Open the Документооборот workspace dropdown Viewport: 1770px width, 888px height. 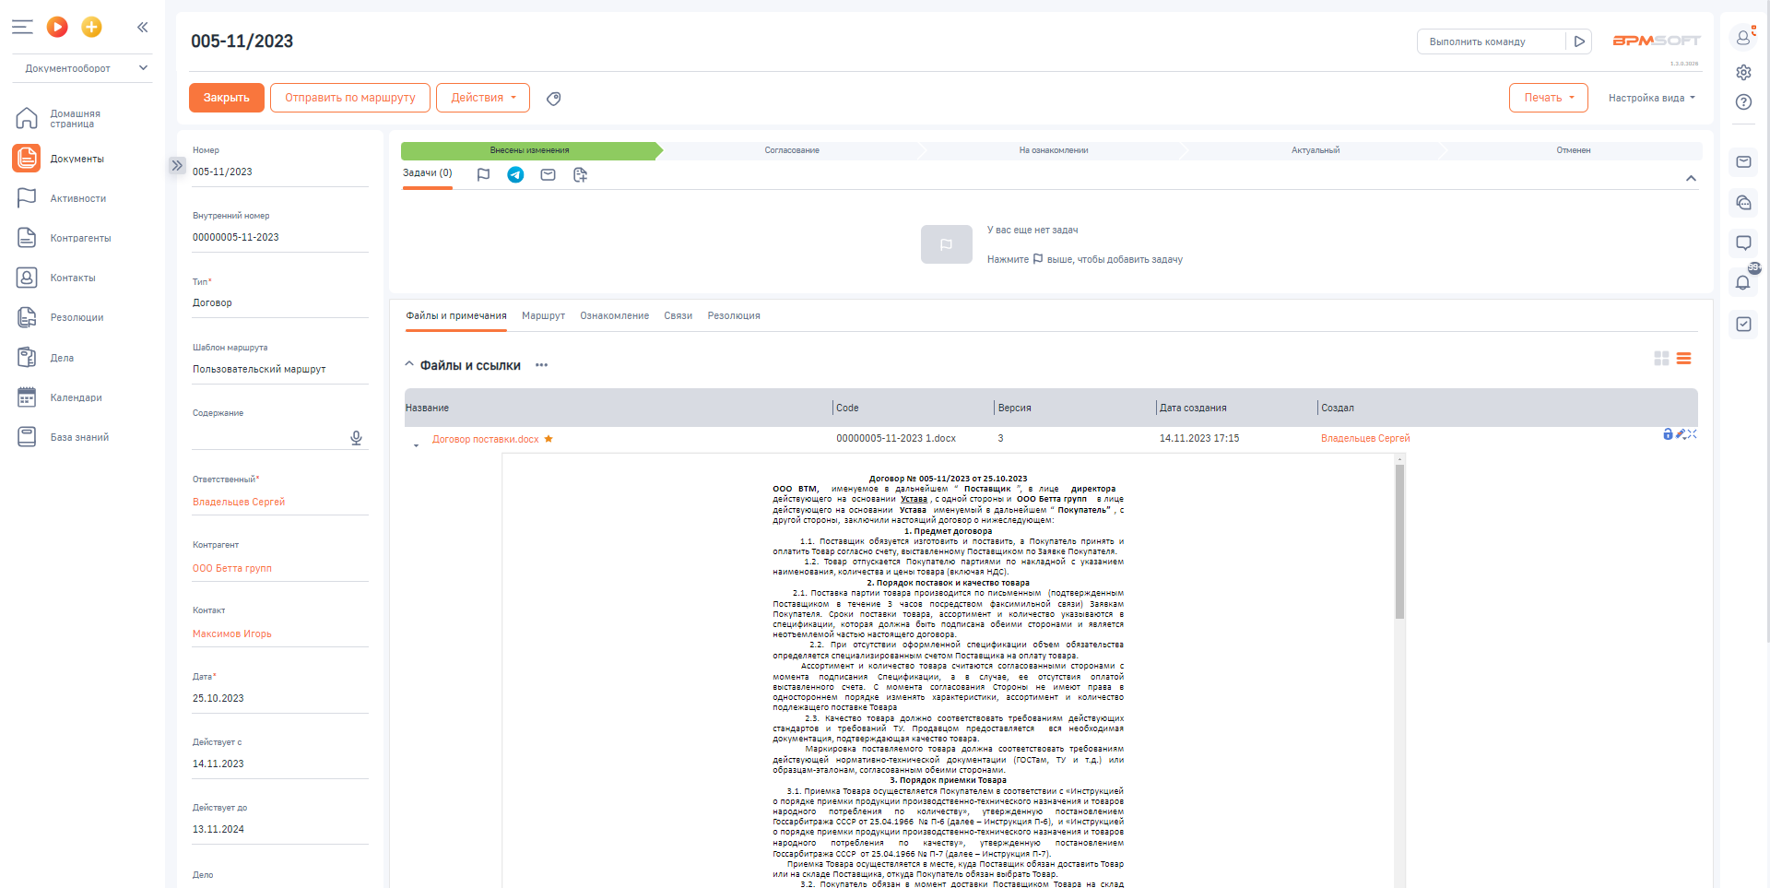coord(82,68)
